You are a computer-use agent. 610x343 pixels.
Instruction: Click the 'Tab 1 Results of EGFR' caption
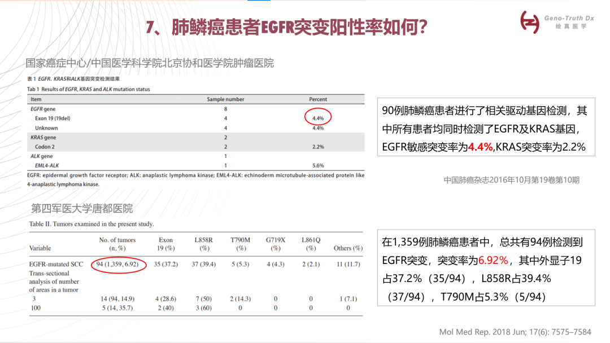89,89
